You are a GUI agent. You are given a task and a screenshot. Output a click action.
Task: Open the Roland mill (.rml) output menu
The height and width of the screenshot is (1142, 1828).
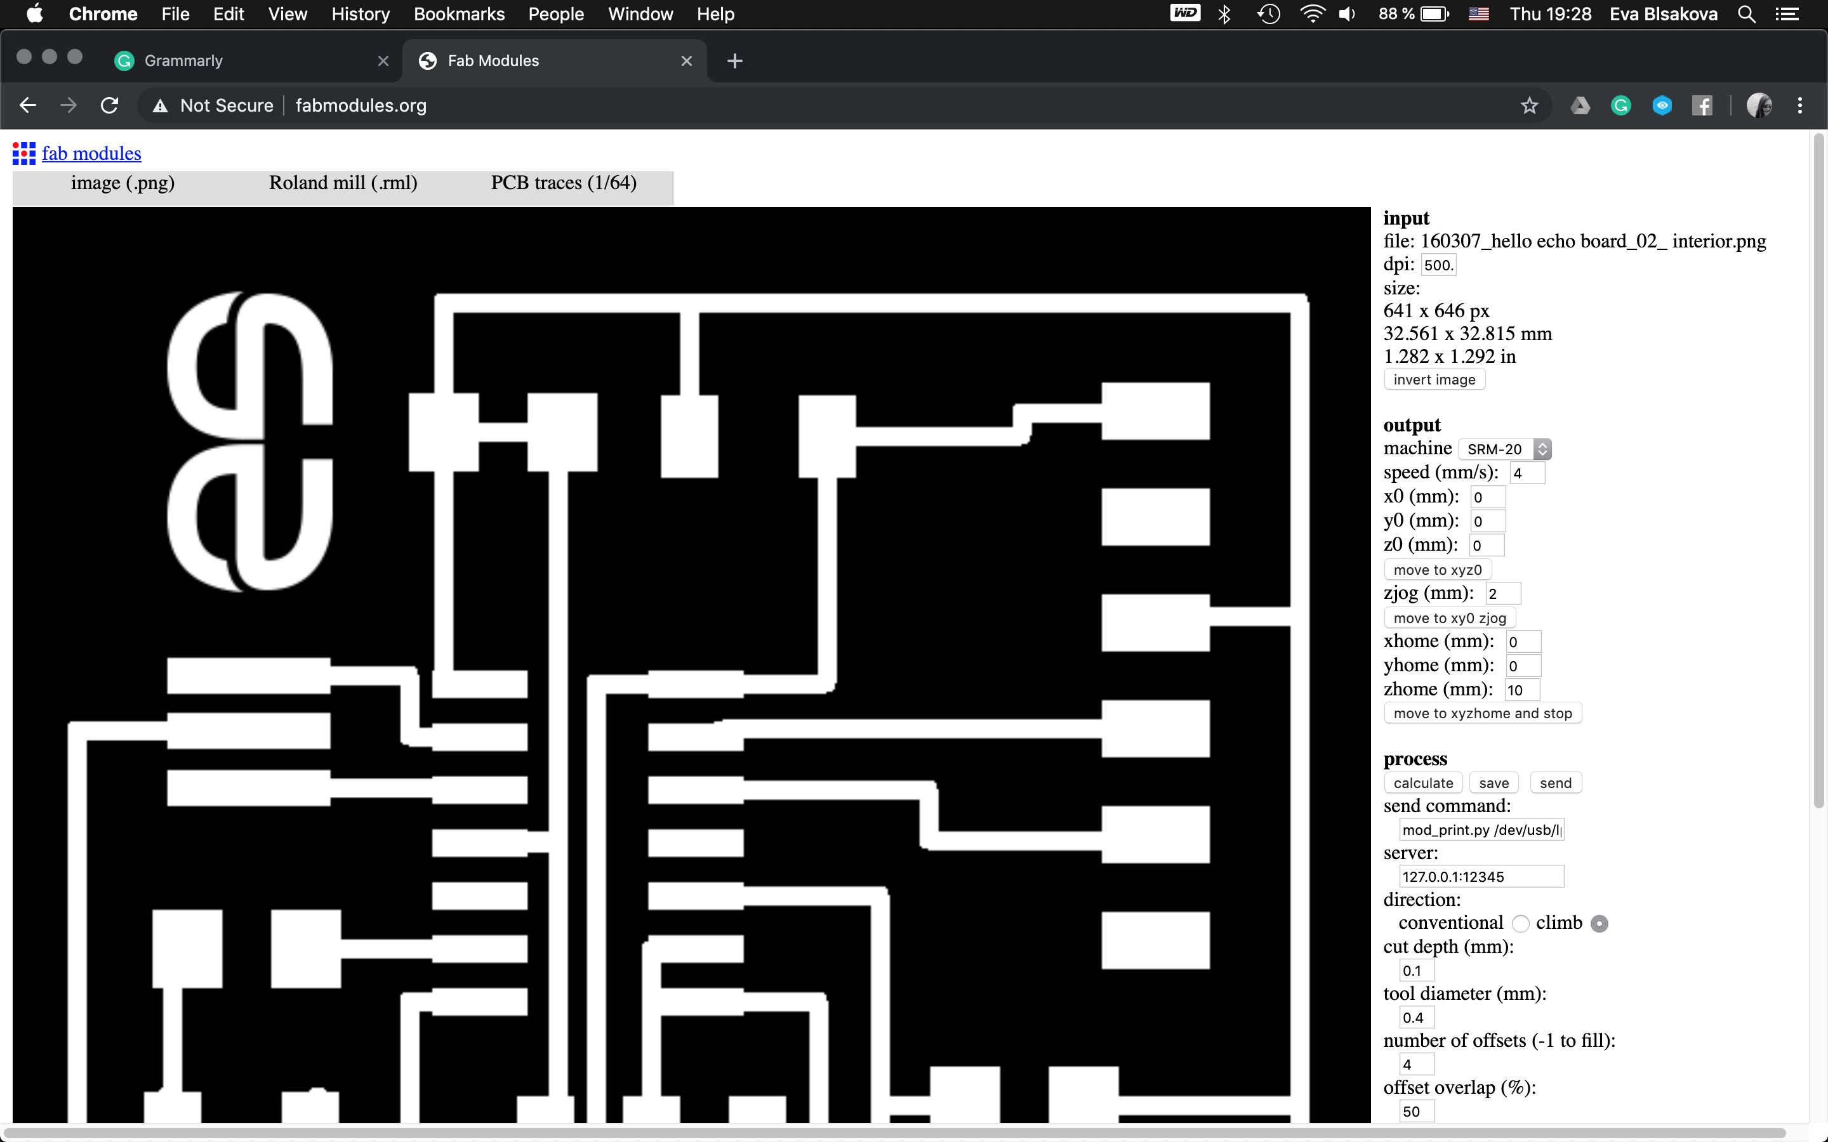(x=343, y=183)
